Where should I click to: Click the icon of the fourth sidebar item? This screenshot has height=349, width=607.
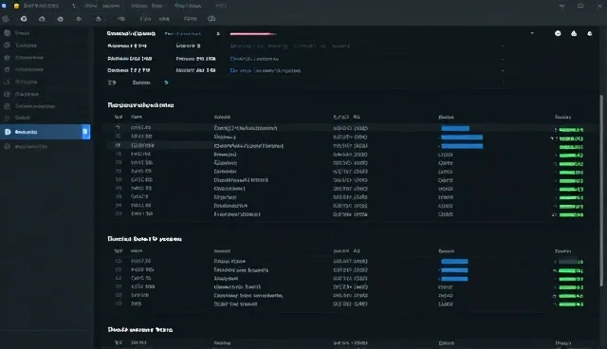click(x=7, y=69)
